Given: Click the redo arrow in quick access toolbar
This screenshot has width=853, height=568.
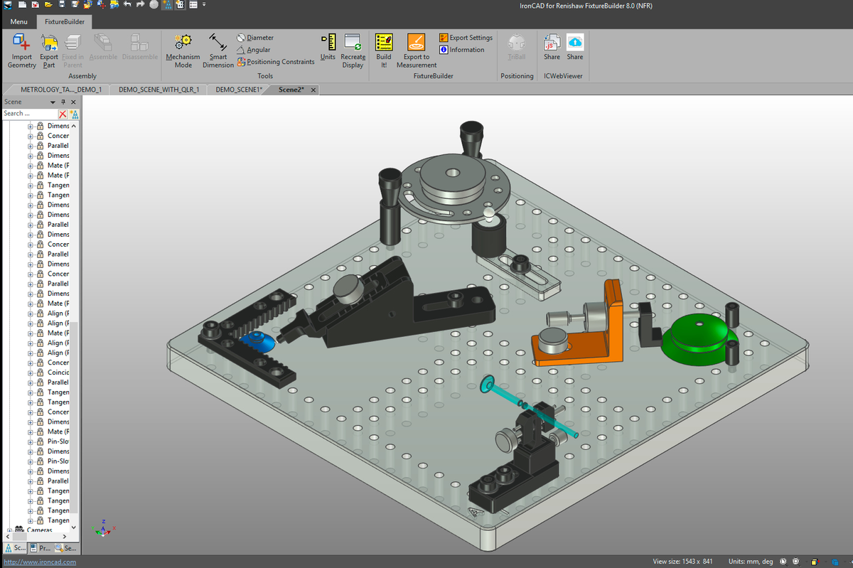Looking at the screenshot, I should point(141,5).
